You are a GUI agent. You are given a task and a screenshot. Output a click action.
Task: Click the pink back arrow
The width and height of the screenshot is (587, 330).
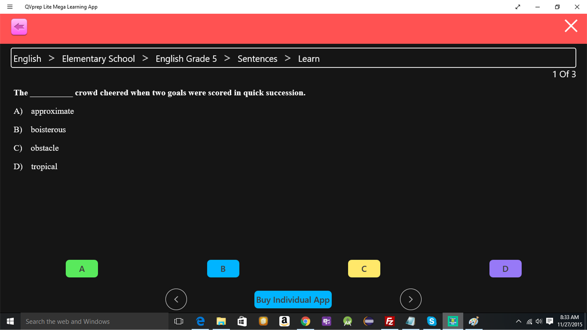click(19, 26)
